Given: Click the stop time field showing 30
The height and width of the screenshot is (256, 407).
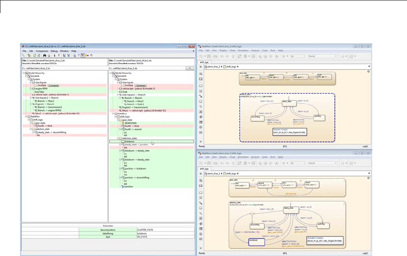Looking at the screenshot, I should click(x=296, y=56).
